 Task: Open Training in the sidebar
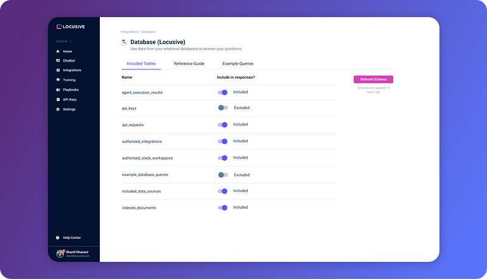69,80
